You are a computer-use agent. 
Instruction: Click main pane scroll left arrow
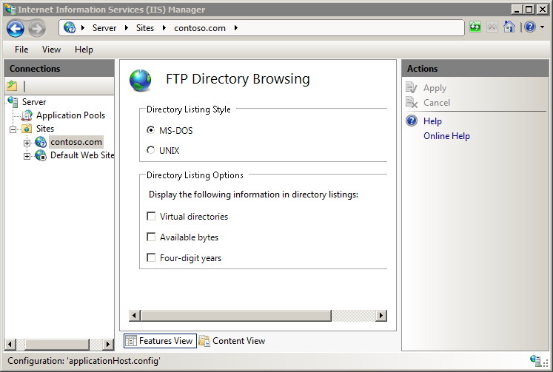(x=135, y=315)
